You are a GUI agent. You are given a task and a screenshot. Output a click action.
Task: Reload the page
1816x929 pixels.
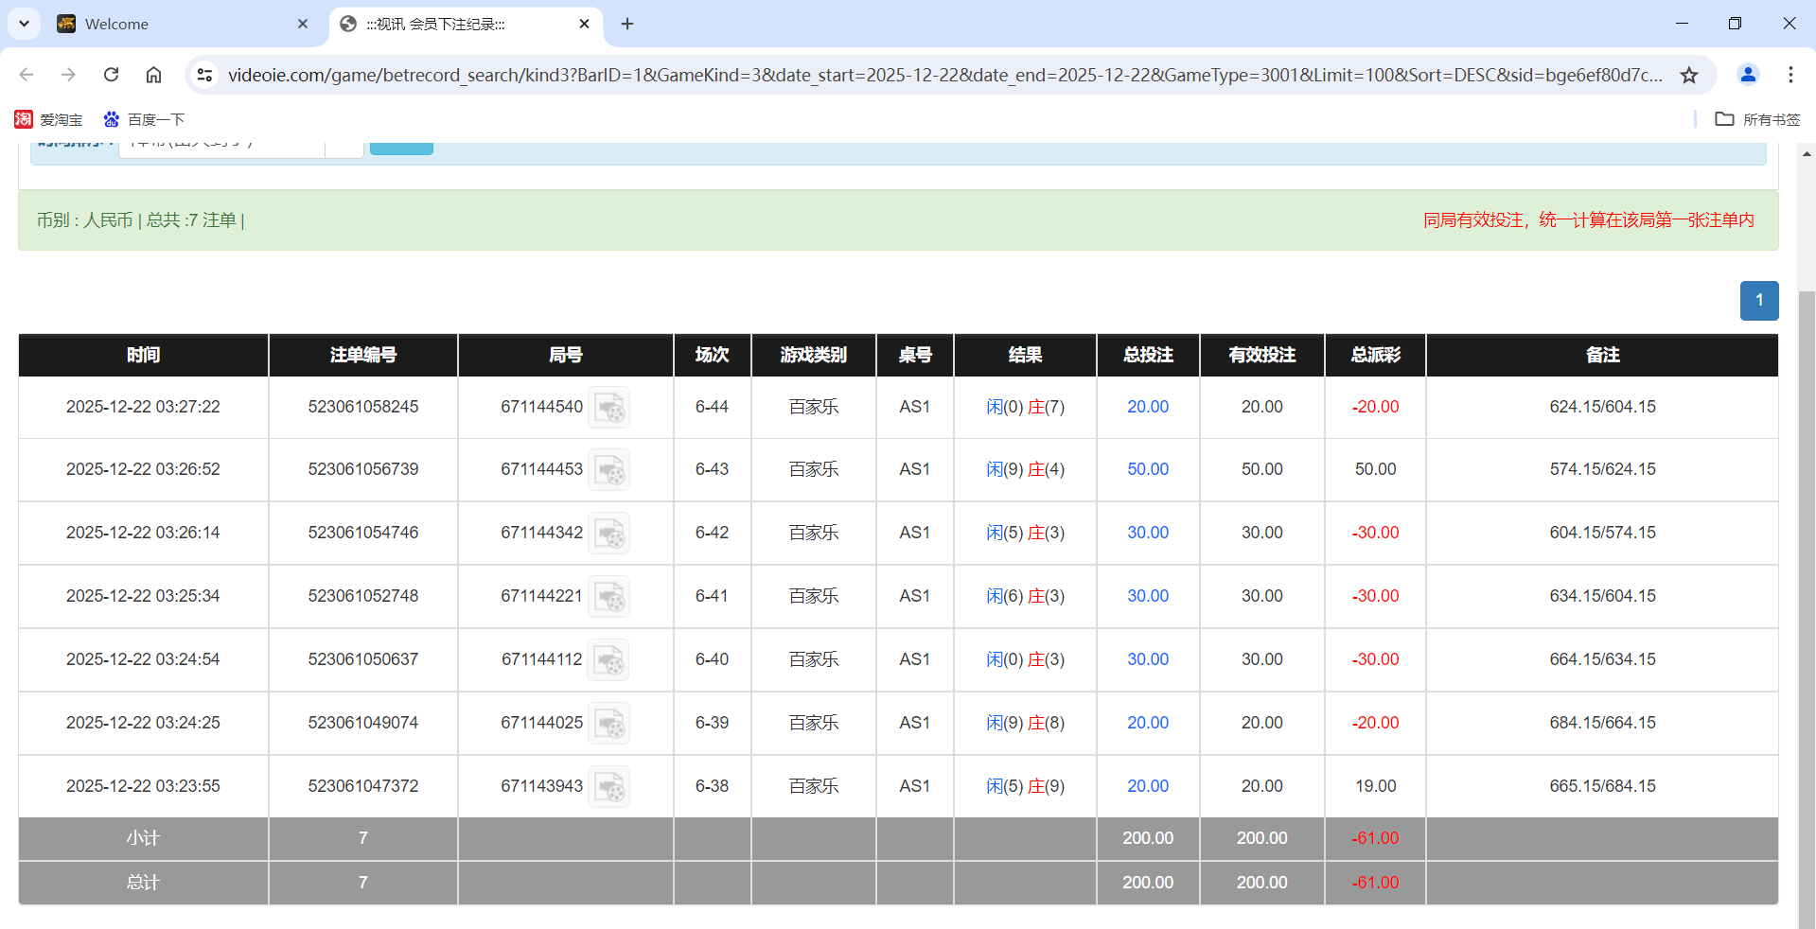tap(111, 75)
